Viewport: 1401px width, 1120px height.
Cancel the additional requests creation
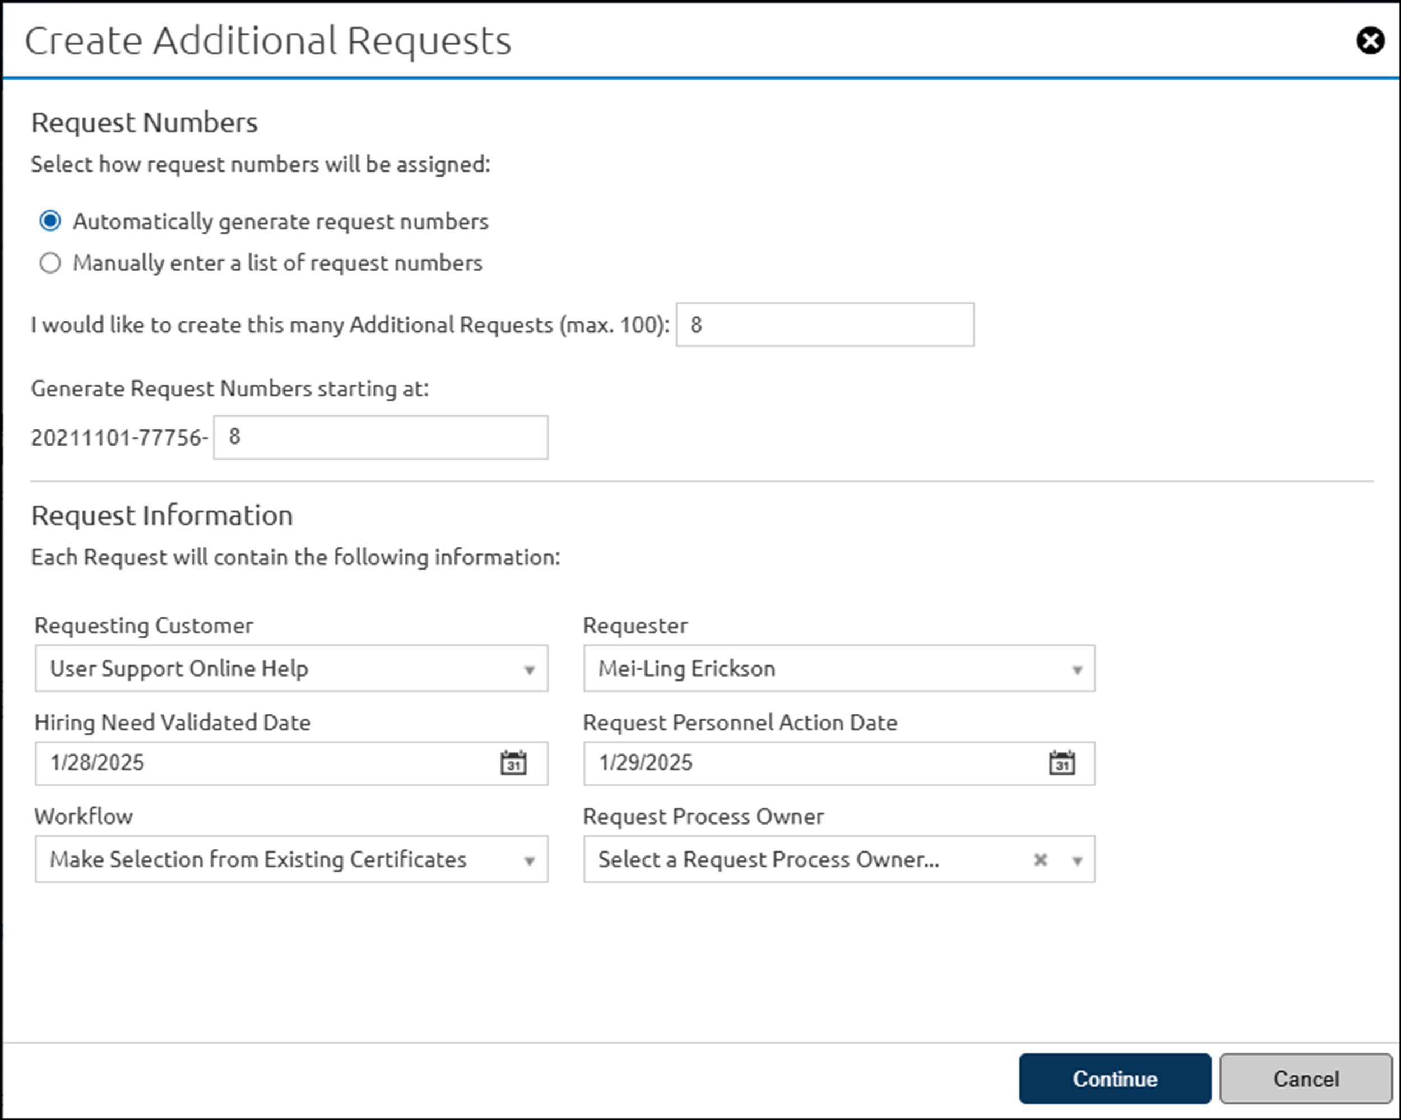(1306, 1079)
